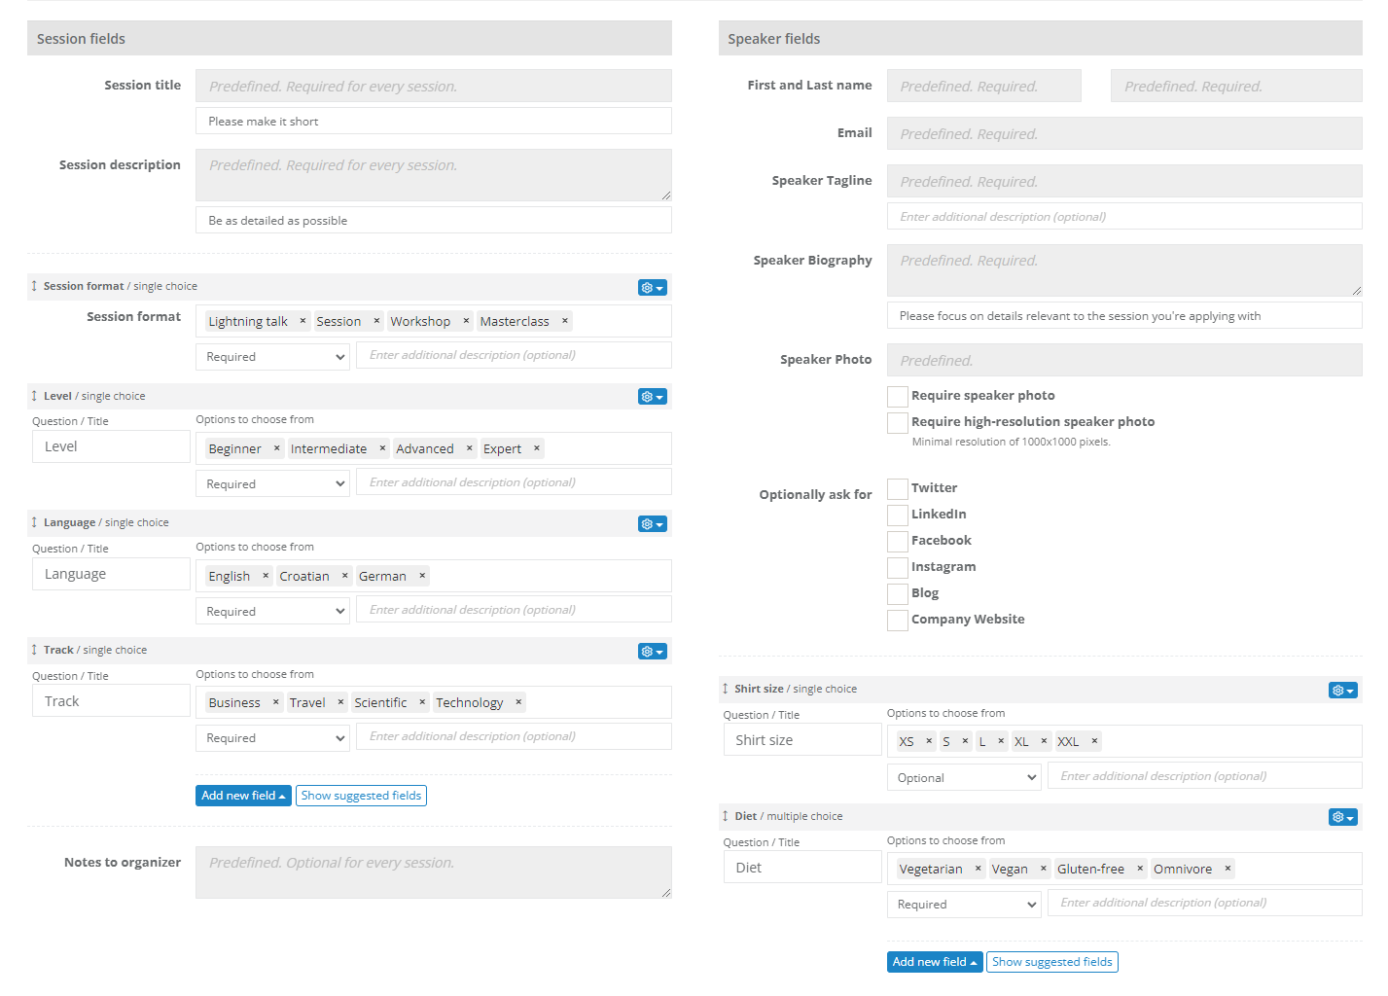Delete the Vegan diet option
1388x996 pixels.
tap(1043, 869)
